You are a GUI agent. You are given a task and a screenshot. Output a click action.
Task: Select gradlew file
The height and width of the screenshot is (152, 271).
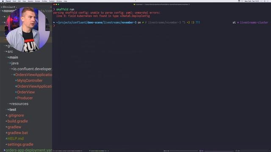click(x=14, y=127)
